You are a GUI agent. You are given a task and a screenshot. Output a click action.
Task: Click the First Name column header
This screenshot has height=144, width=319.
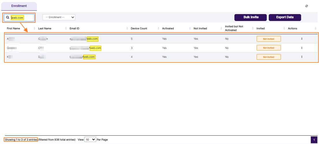[14, 28]
